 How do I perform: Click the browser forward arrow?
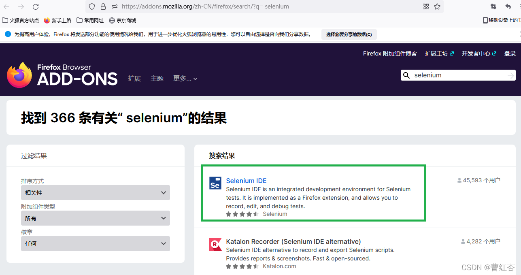pyautogui.click(x=21, y=6)
